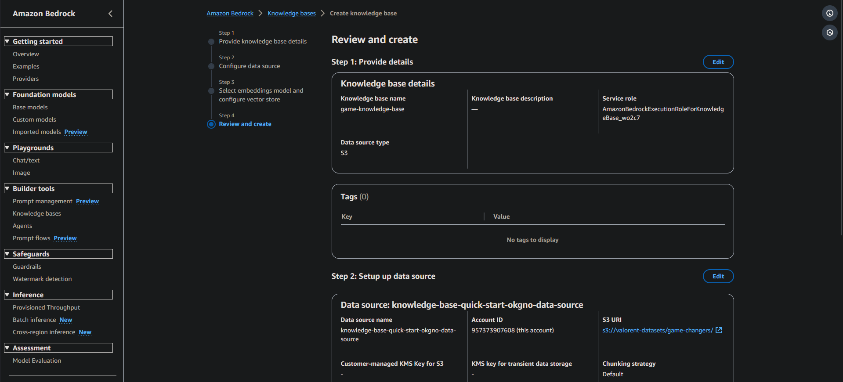Viewport: 843px width, 382px height.
Task: Open the Chat/text playground
Action: (26, 160)
